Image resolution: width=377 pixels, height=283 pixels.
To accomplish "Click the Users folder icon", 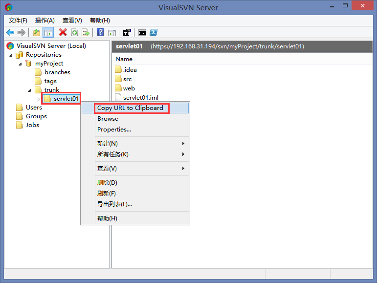I will pos(20,108).
